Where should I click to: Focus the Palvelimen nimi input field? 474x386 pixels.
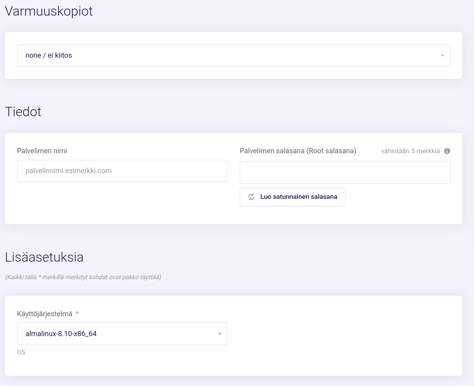pyautogui.click(x=122, y=171)
